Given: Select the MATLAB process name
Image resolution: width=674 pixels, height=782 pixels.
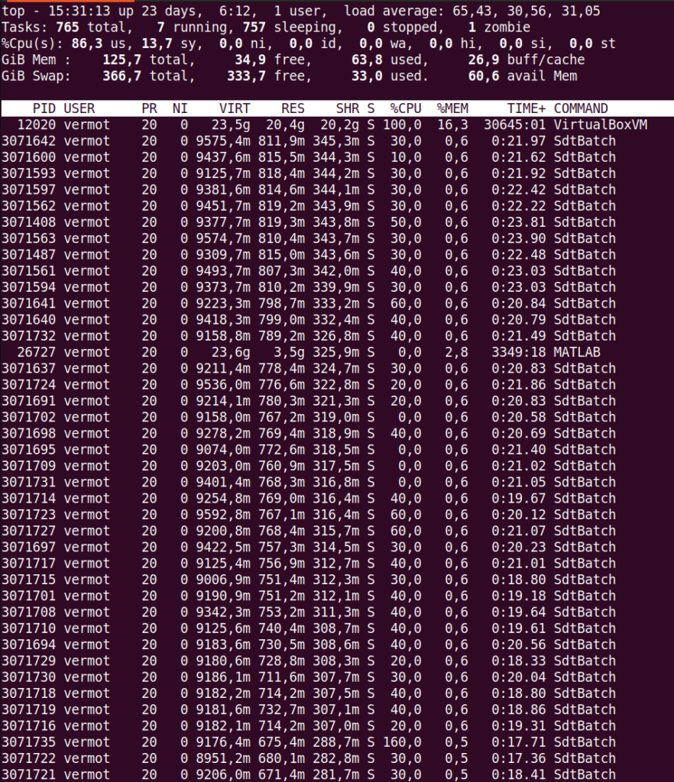Looking at the screenshot, I should tap(577, 352).
